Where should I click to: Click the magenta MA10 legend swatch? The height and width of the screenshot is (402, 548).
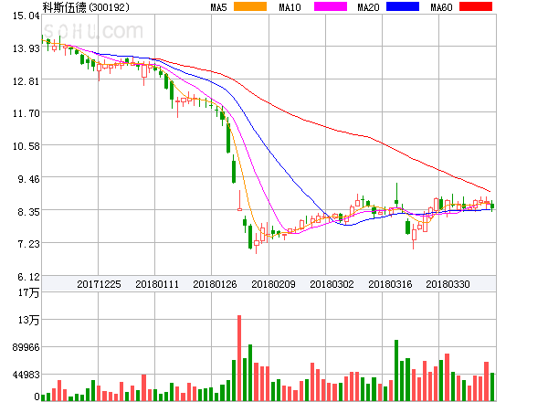(x=331, y=6)
